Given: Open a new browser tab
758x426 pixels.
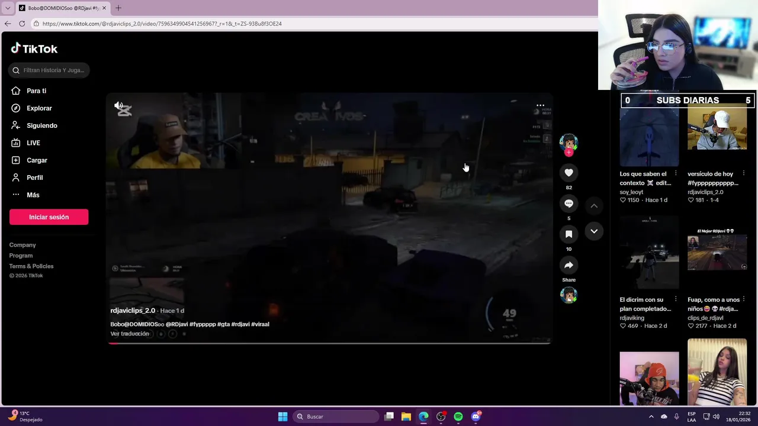Looking at the screenshot, I should click(118, 8).
